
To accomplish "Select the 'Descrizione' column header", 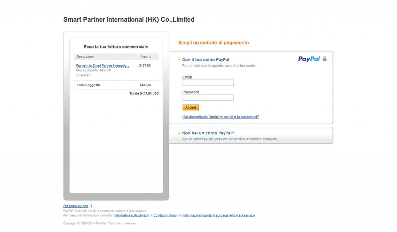I will coord(85,57).
